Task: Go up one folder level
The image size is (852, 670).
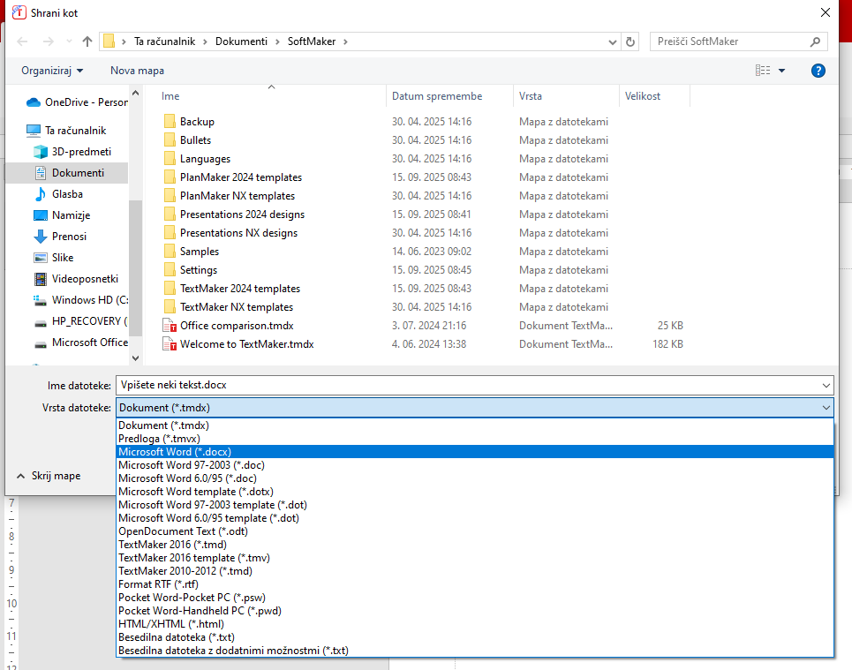Action: 87,41
